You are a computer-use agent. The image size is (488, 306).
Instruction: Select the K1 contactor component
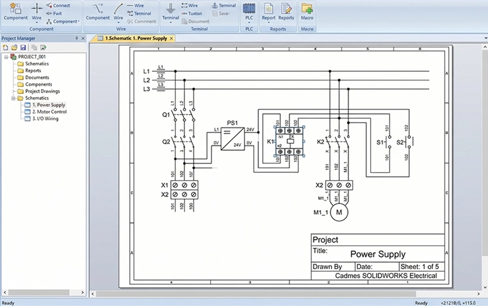point(289,141)
